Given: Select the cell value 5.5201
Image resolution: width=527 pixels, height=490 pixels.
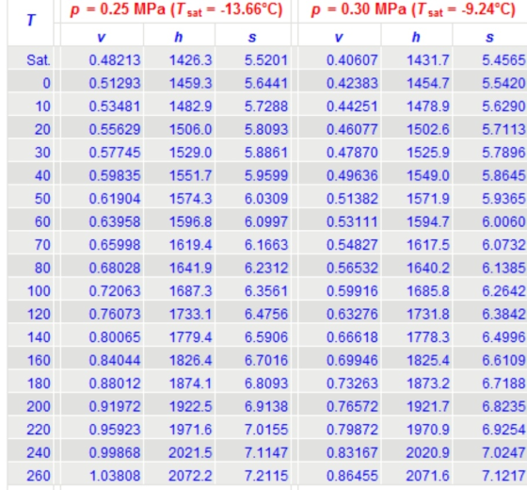Looking at the screenshot, I should (x=266, y=60).
